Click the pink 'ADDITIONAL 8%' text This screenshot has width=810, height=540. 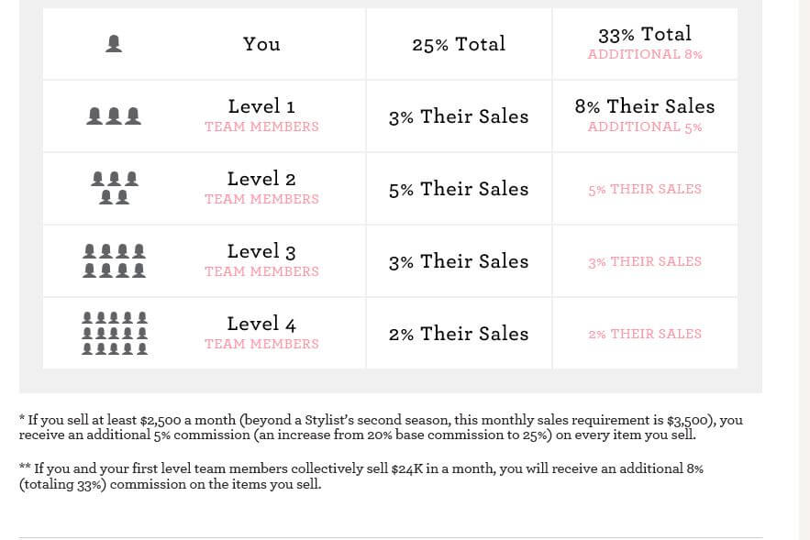[645, 54]
